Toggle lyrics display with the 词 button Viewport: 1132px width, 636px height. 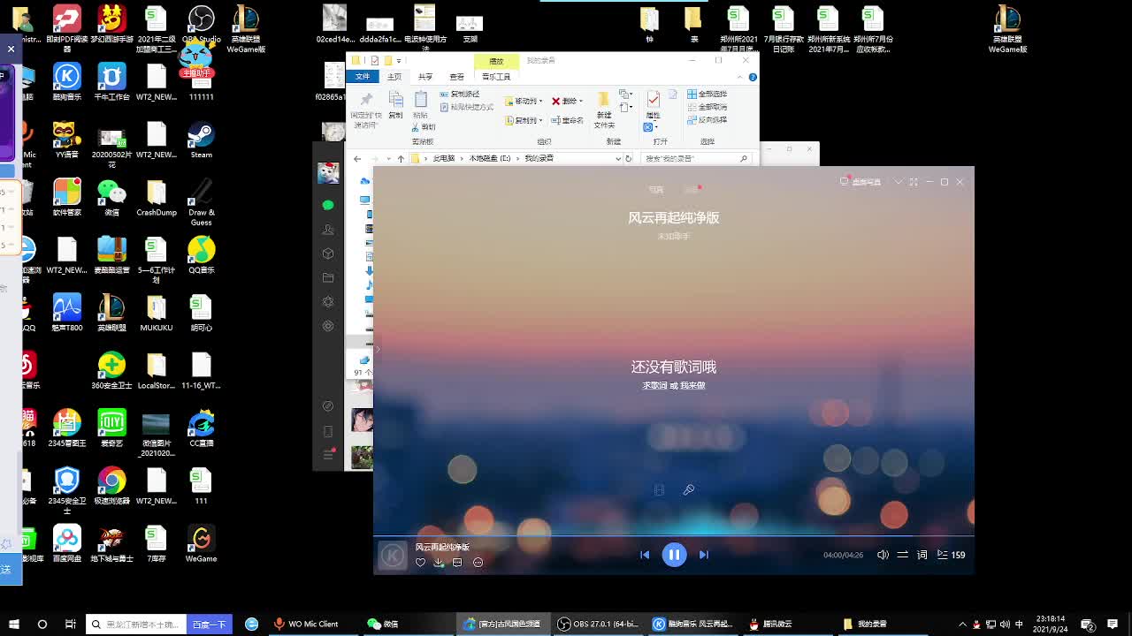point(922,555)
